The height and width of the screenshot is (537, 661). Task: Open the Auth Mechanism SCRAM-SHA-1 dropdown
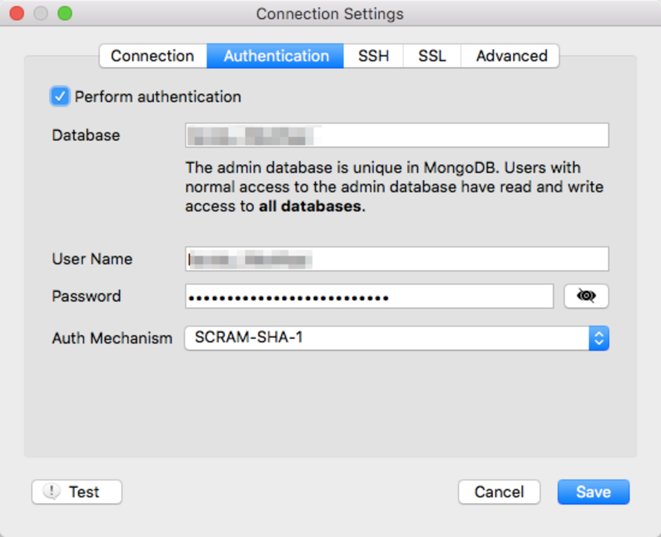(x=386, y=338)
